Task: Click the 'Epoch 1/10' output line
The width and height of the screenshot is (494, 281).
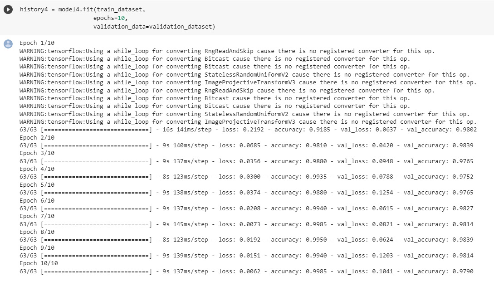Action: (37, 43)
